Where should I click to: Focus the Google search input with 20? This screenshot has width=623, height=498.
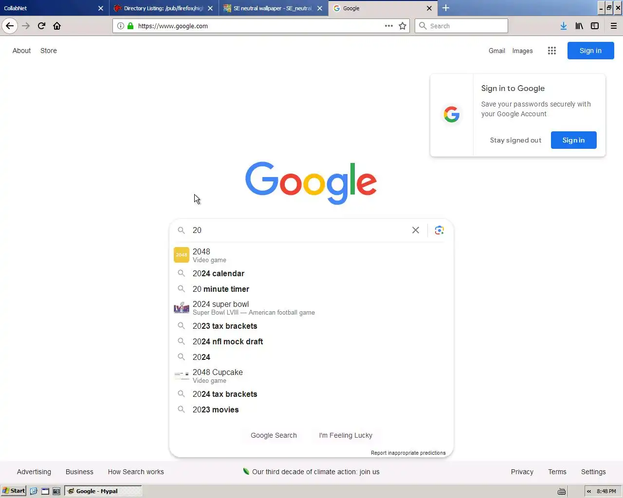[299, 230]
